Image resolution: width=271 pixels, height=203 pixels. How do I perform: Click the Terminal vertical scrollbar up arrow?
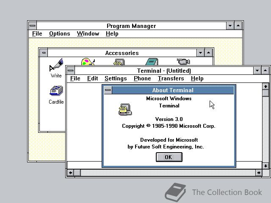[x=265, y=86]
